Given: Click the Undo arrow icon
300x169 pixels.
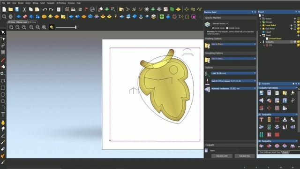Looking at the screenshot, I should pos(45,9).
